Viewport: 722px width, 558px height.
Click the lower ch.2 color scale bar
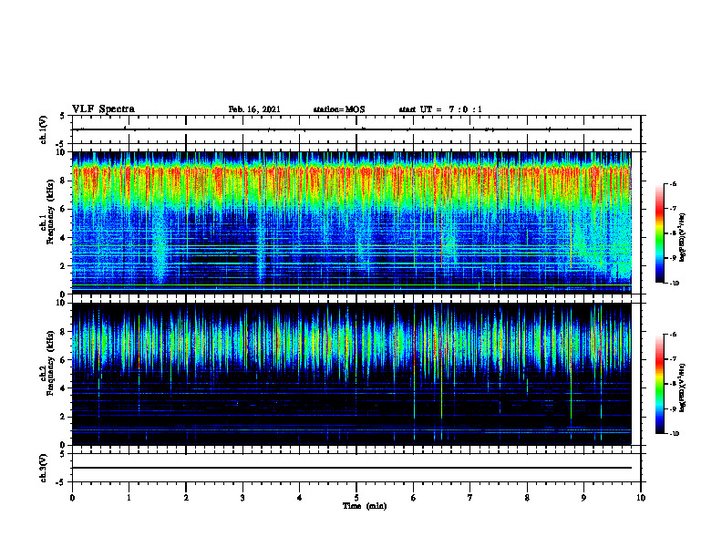pos(659,384)
